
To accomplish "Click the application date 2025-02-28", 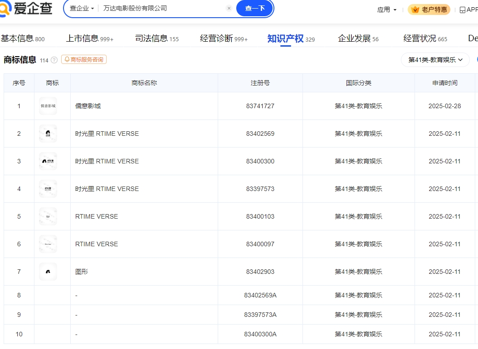I will click(444, 106).
